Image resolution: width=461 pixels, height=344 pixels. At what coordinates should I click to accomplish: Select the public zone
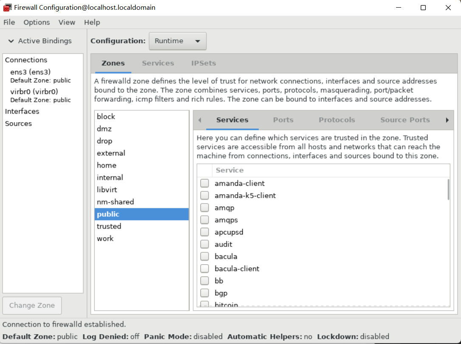pos(141,214)
